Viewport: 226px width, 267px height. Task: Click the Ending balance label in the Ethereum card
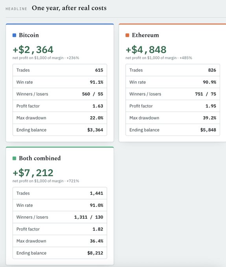[144, 130]
